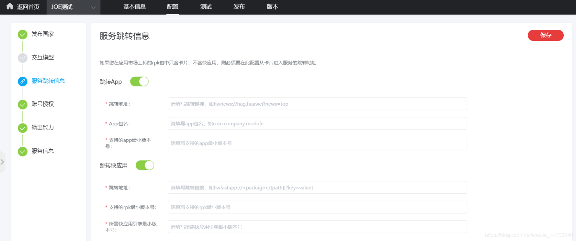Switch to the 测试 tab
Image resolution: width=576 pixels, height=241 pixels.
(206, 7)
